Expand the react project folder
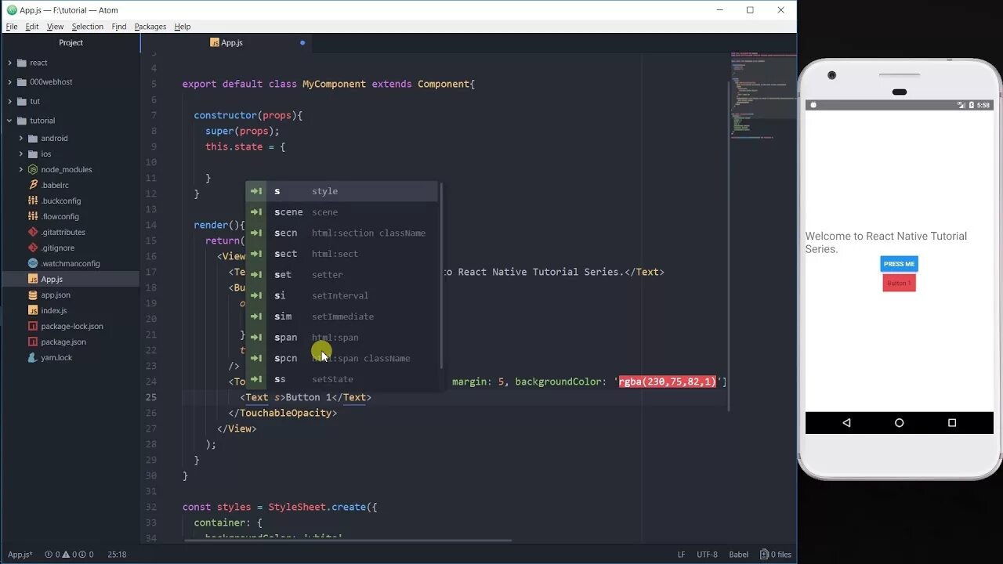 [9, 63]
